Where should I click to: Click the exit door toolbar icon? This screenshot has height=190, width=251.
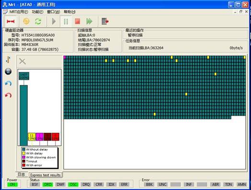point(105,21)
